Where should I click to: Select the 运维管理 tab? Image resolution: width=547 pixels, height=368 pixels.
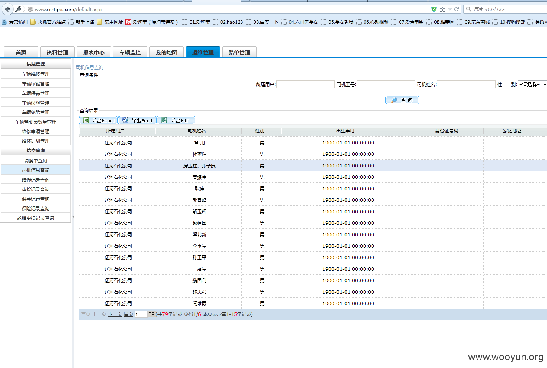click(203, 52)
